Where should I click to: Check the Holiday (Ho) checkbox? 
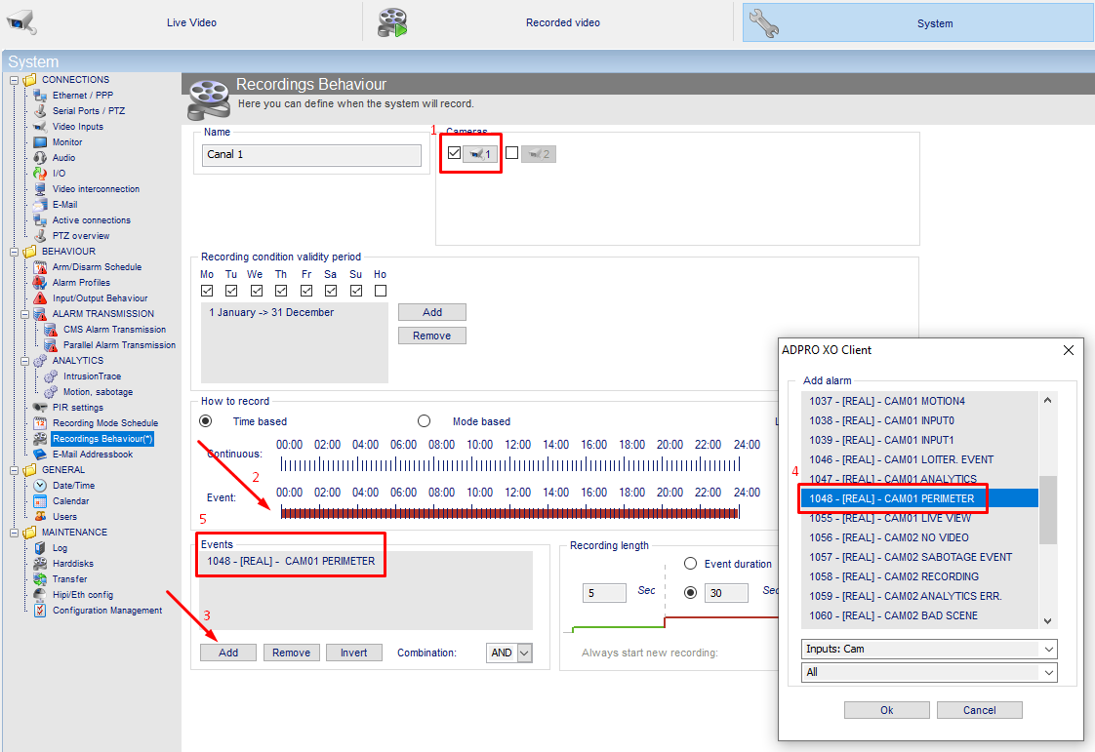click(381, 291)
